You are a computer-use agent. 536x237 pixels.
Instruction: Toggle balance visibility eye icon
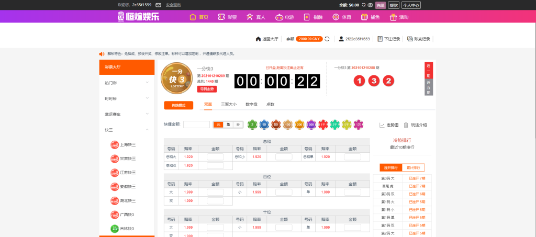(x=370, y=5)
